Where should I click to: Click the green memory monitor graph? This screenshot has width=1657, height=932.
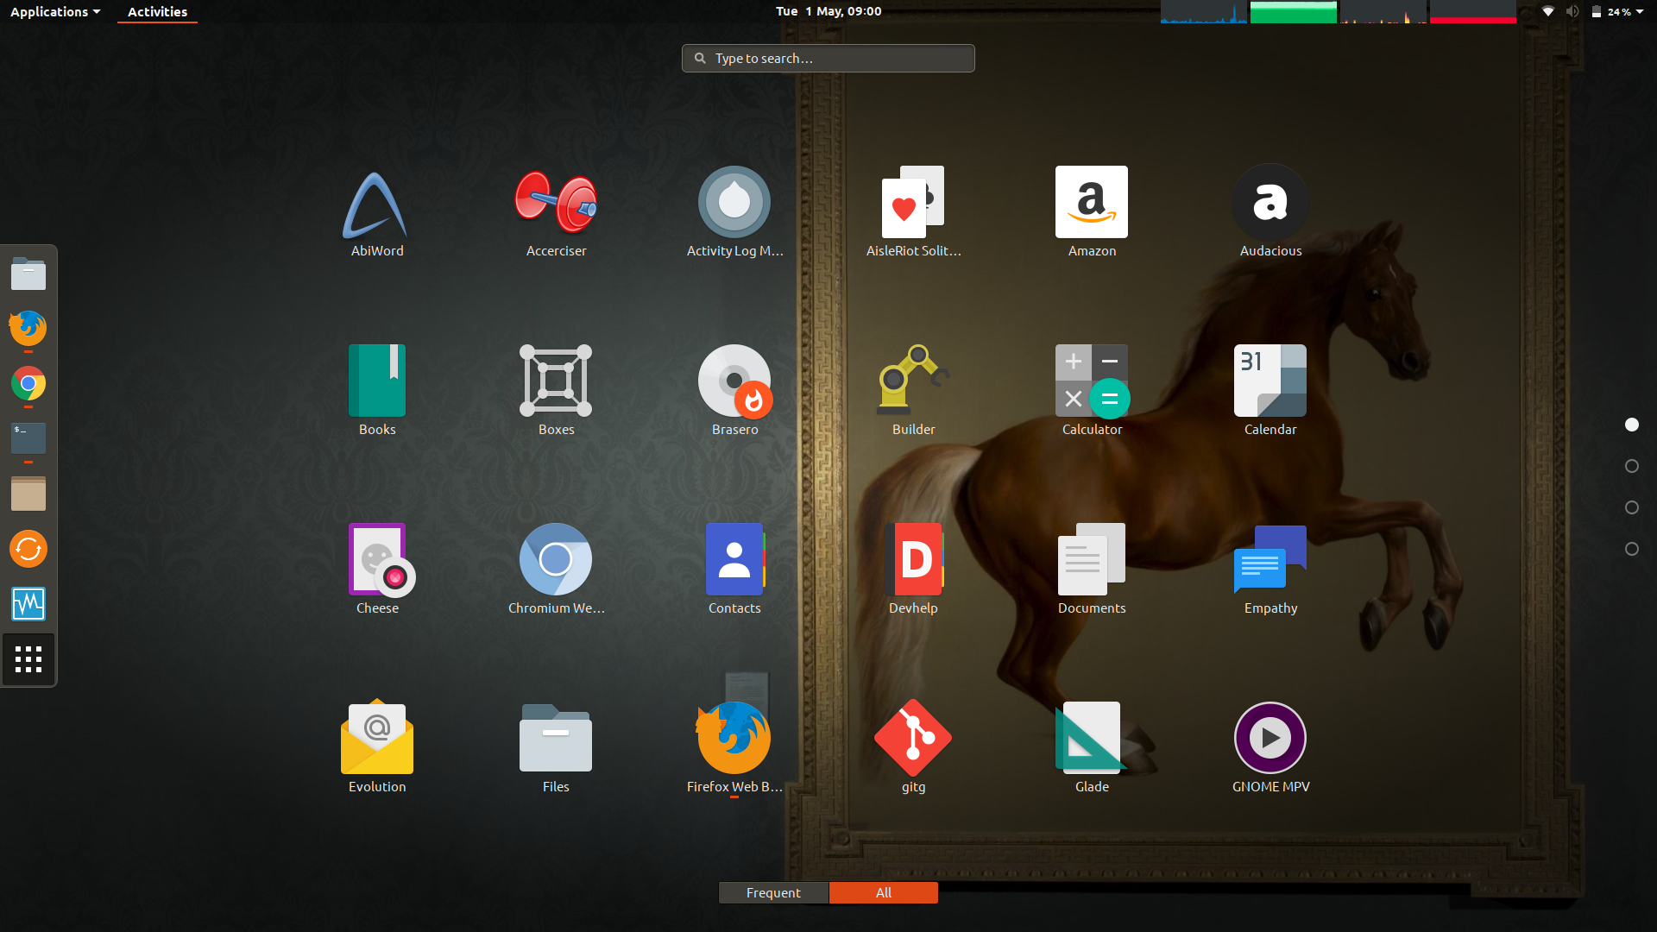pyautogui.click(x=1294, y=11)
